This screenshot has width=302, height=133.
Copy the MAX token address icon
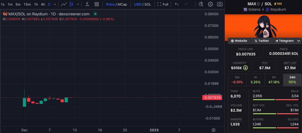click(258, 4)
